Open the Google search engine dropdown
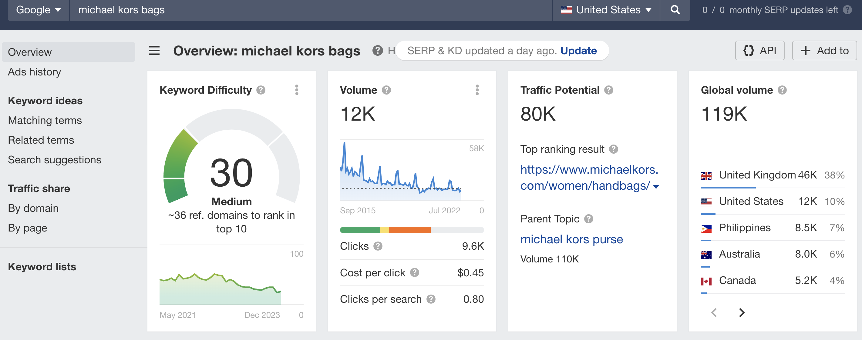Image resolution: width=862 pixels, height=340 pixels. (x=39, y=10)
